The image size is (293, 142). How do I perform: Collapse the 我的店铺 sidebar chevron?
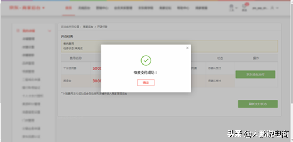(x=49, y=31)
